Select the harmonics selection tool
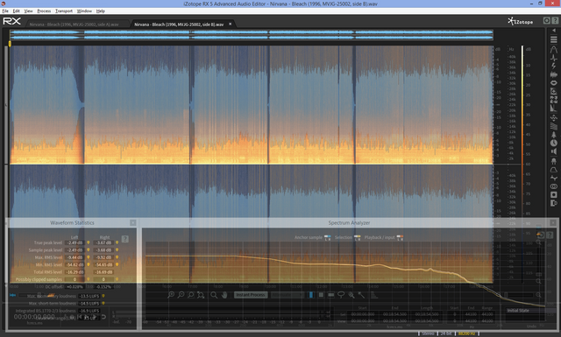This screenshot has height=337, width=561. click(373, 295)
